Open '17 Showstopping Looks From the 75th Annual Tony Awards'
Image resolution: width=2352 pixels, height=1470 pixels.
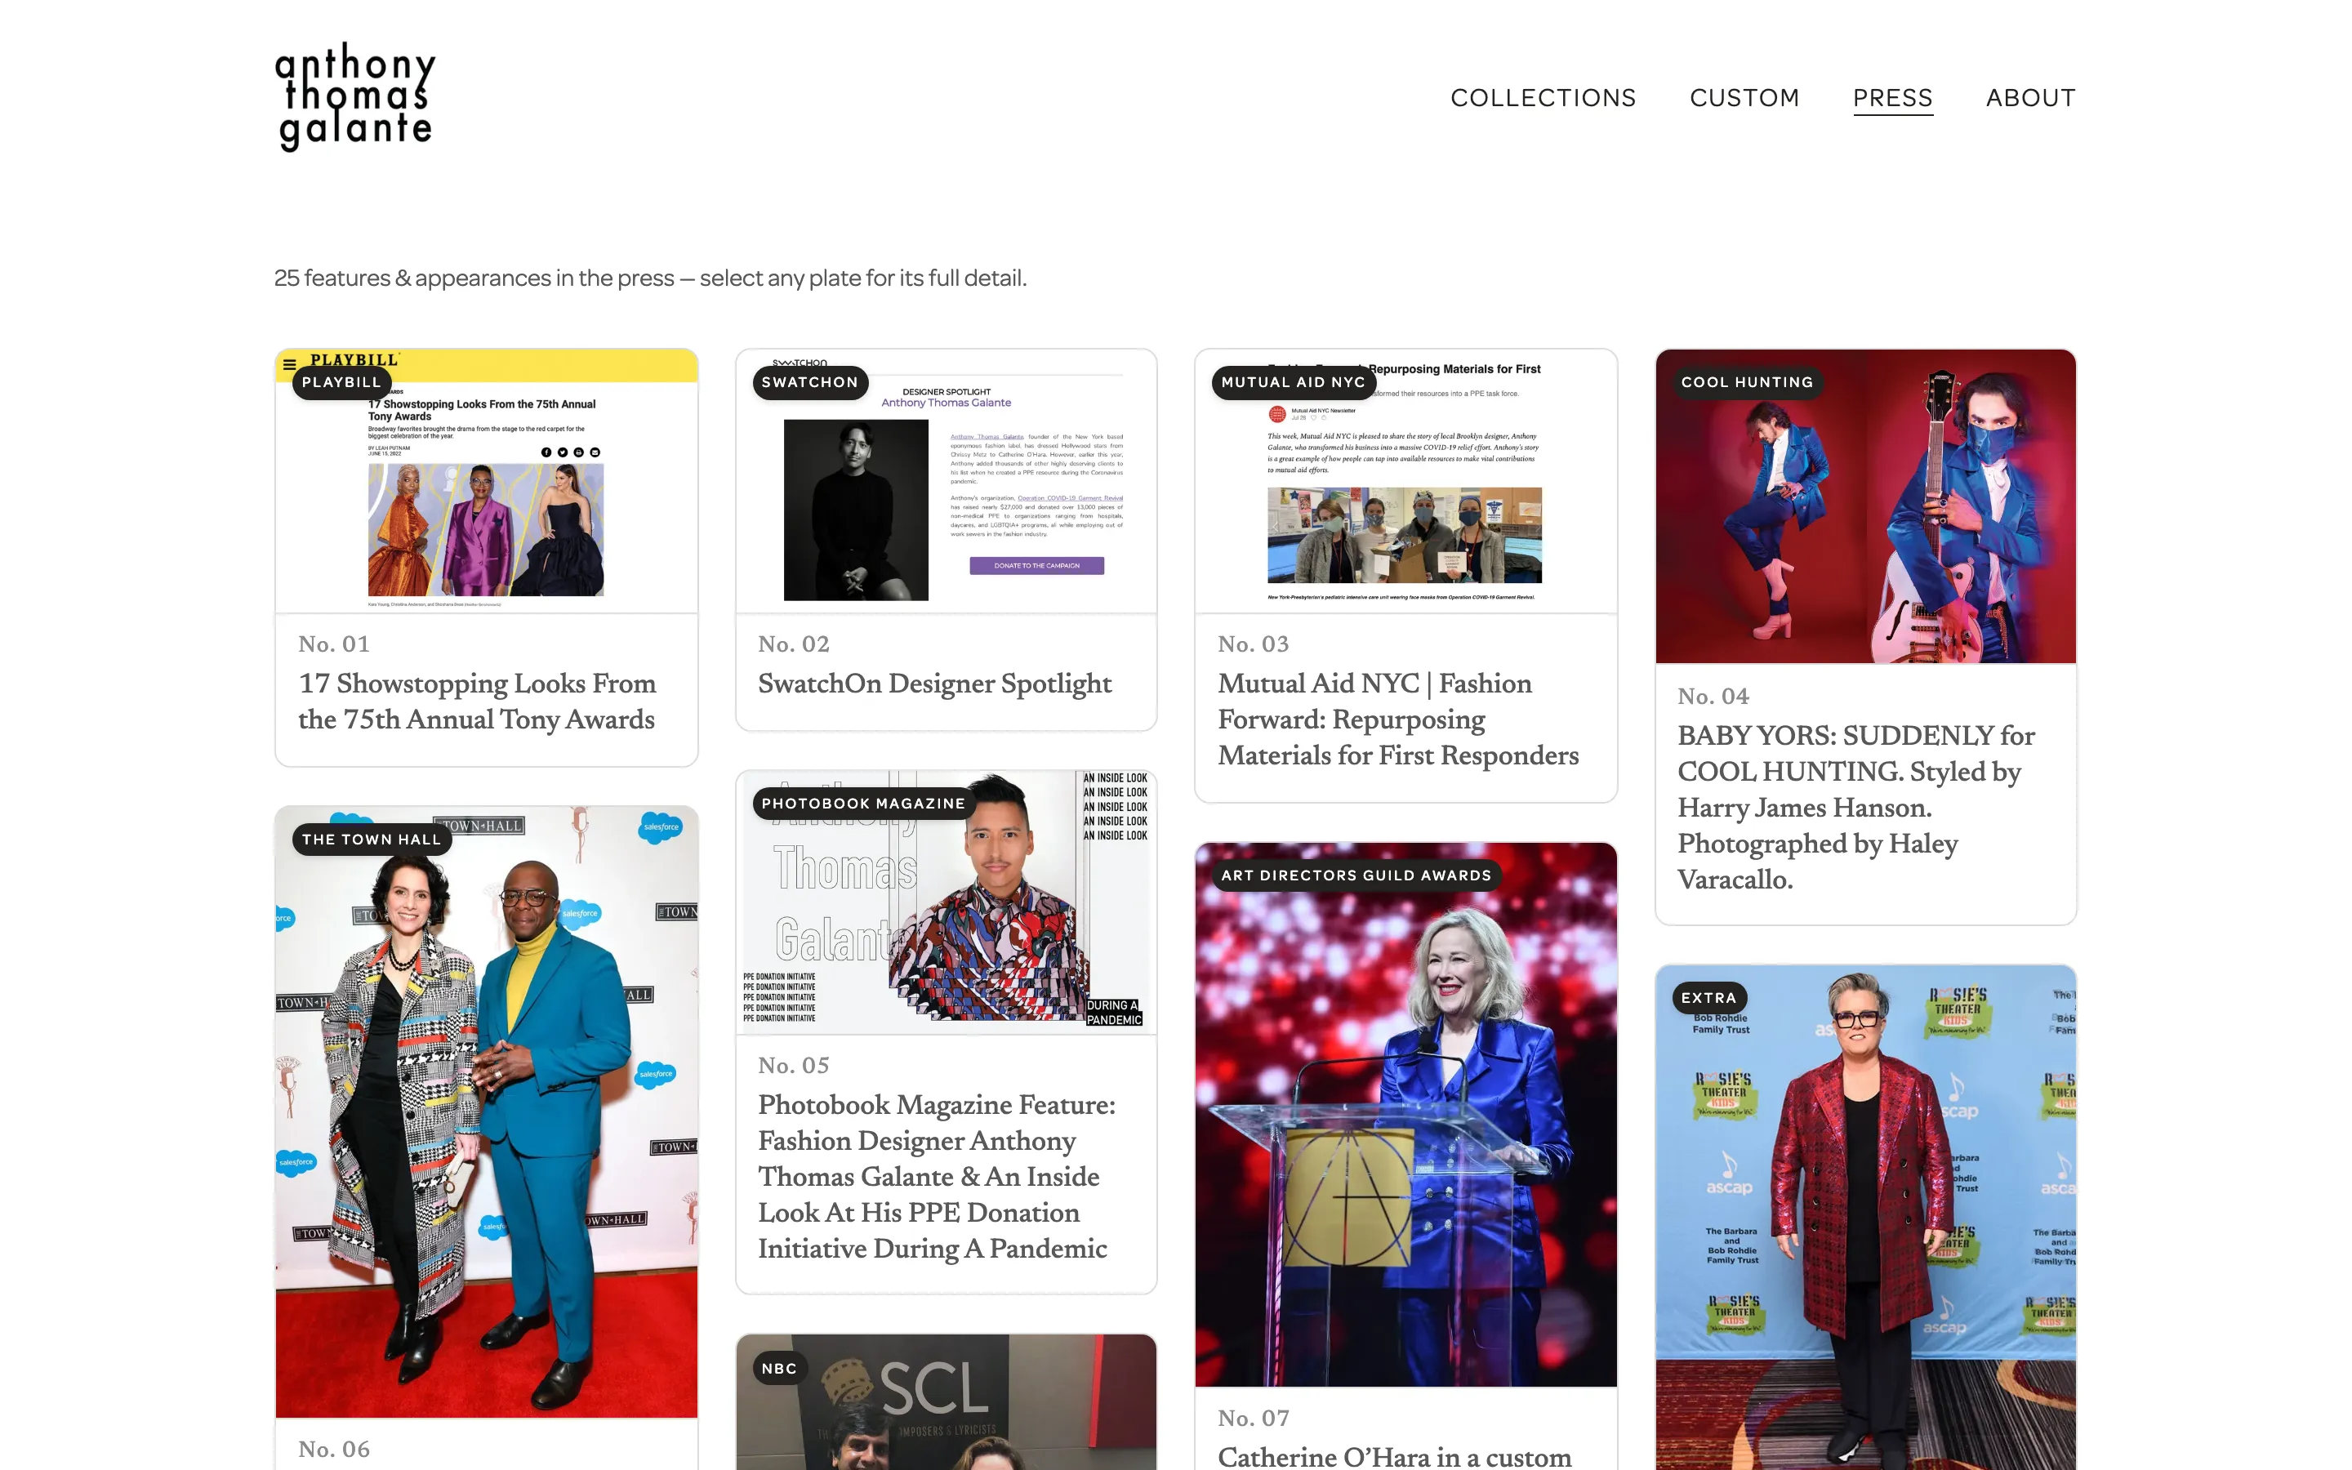477,701
